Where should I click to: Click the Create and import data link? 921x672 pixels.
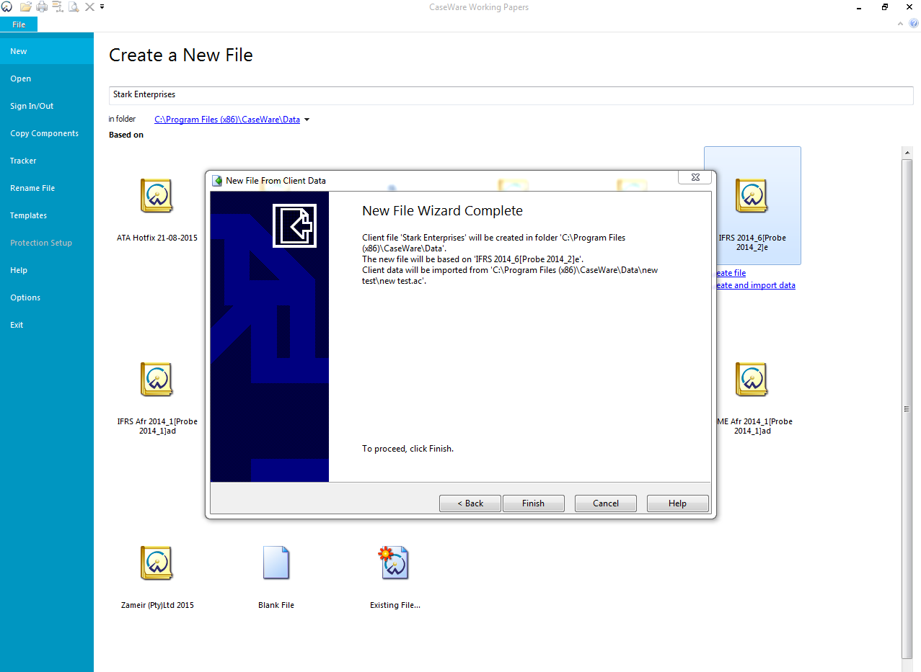pyautogui.click(x=754, y=285)
